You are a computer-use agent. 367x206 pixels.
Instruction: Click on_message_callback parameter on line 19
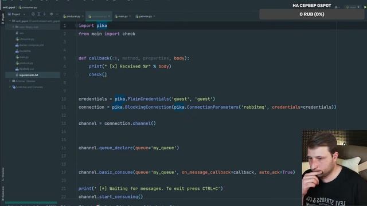point(206,172)
